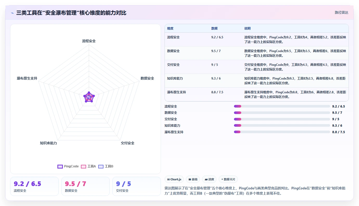The width and height of the screenshot is (359, 206).
Task: Click the description starting 知识库能力维度中
Action: (295, 81)
